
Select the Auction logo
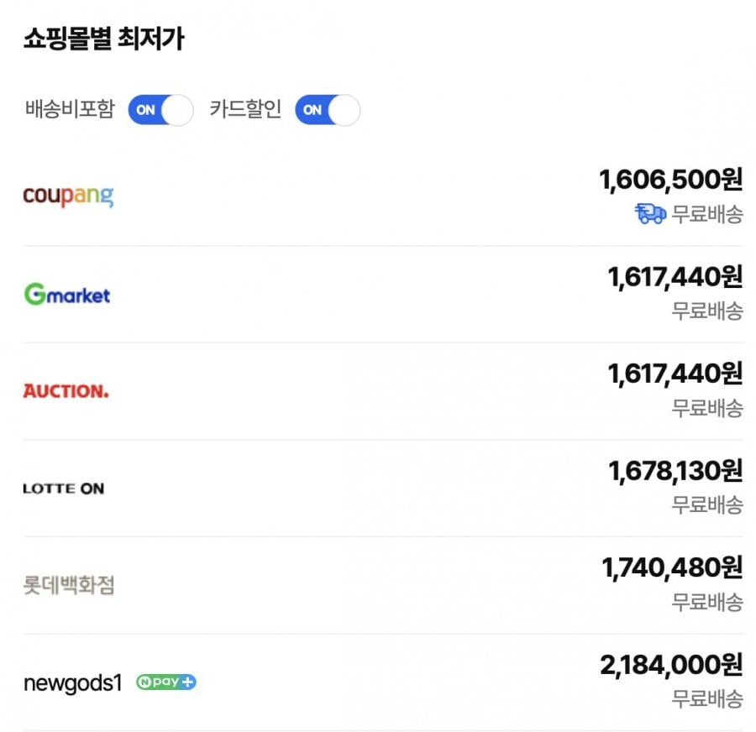[x=66, y=391]
